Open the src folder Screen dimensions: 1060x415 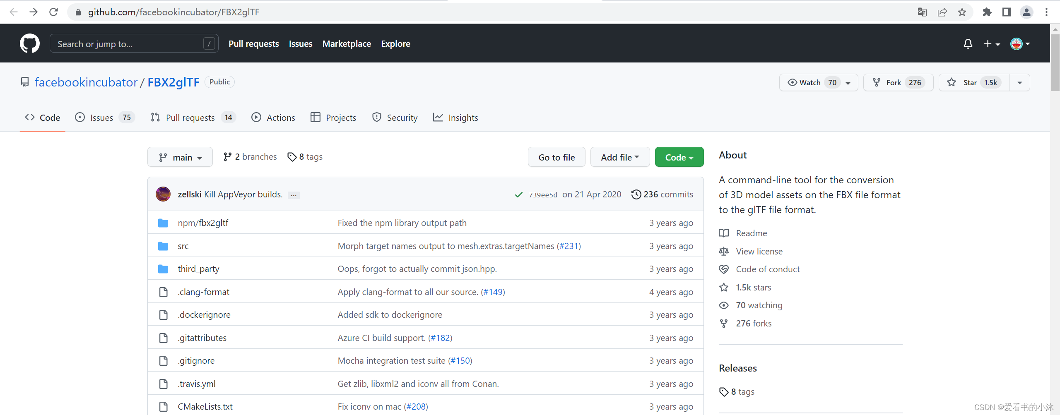click(183, 246)
